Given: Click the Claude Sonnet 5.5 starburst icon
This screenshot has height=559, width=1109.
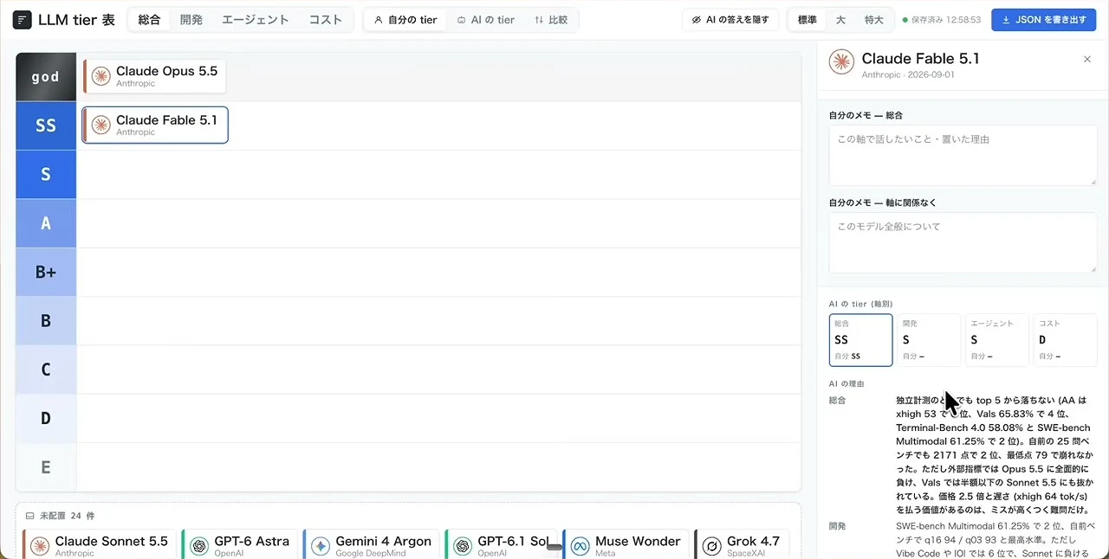Looking at the screenshot, I should 40,546.
